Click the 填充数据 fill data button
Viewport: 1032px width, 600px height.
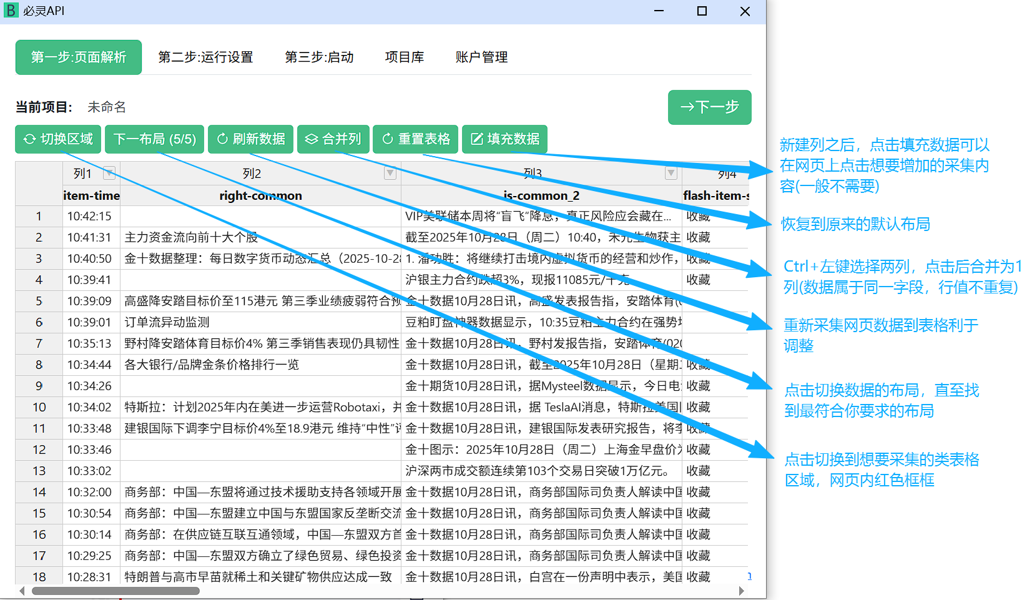point(504,139)
